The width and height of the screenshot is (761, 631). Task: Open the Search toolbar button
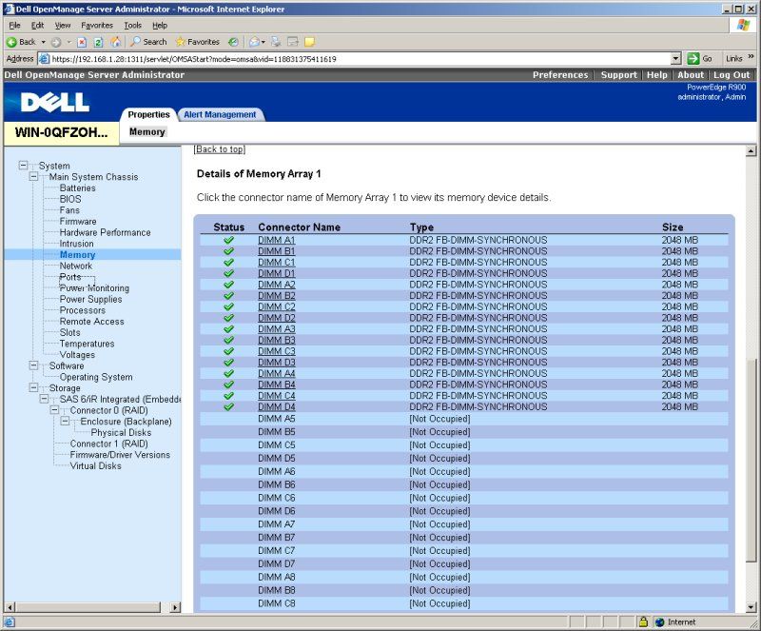(x=148, y=42)
